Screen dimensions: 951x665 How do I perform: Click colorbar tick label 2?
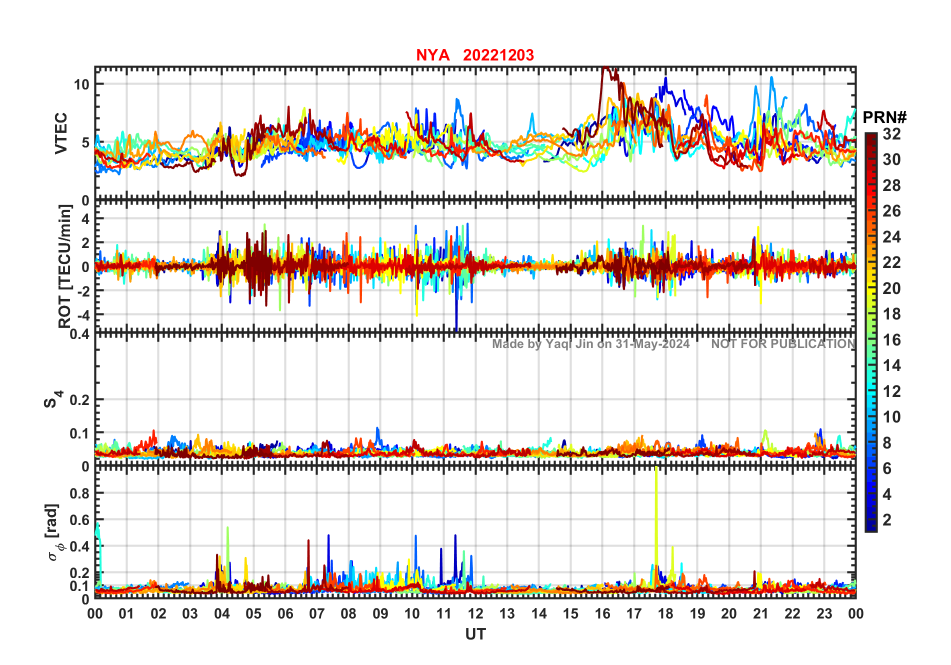tap(887, 520)
